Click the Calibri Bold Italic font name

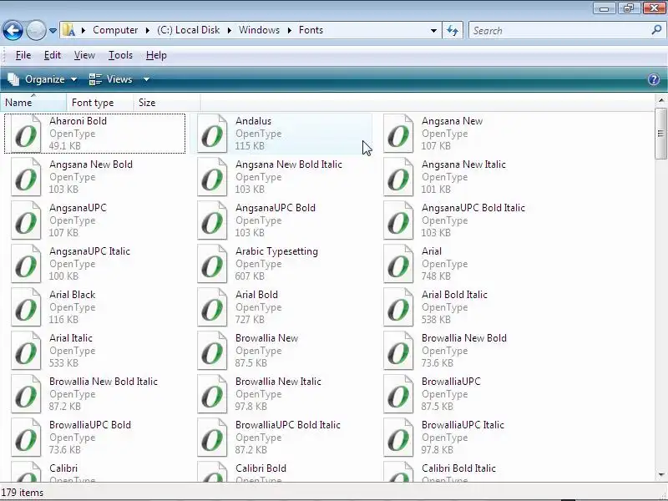coord(458,468)
